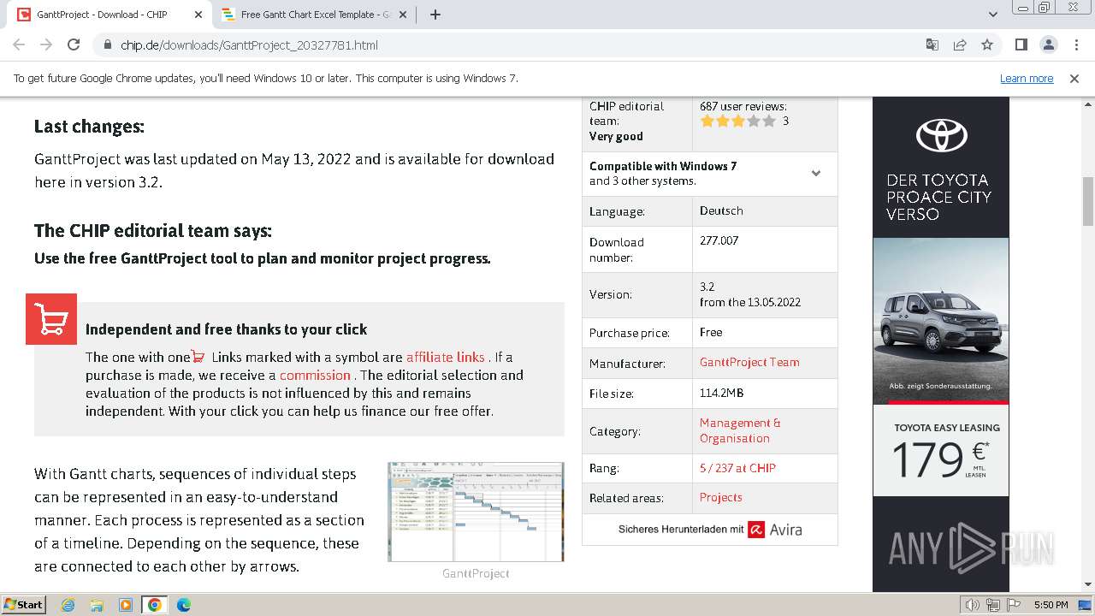Open File Explorer from taskbar
Image resolution: width=1095 pixels, height=616 pixels.
[97, 605]
